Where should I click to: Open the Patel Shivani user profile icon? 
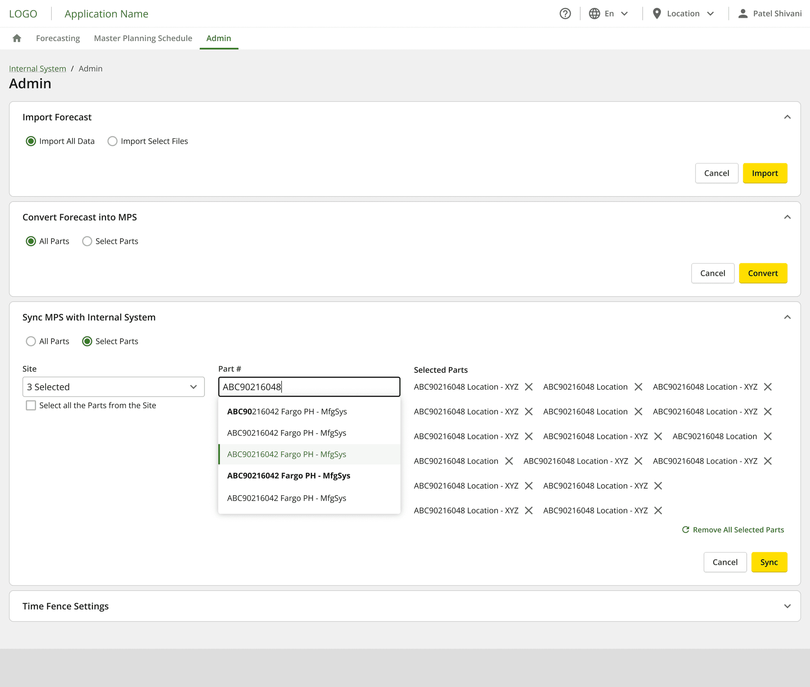(743, 14)
